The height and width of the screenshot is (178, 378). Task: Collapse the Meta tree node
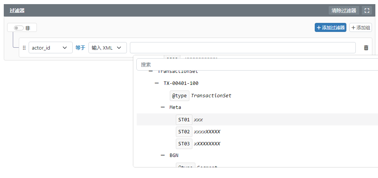(163, 107)
